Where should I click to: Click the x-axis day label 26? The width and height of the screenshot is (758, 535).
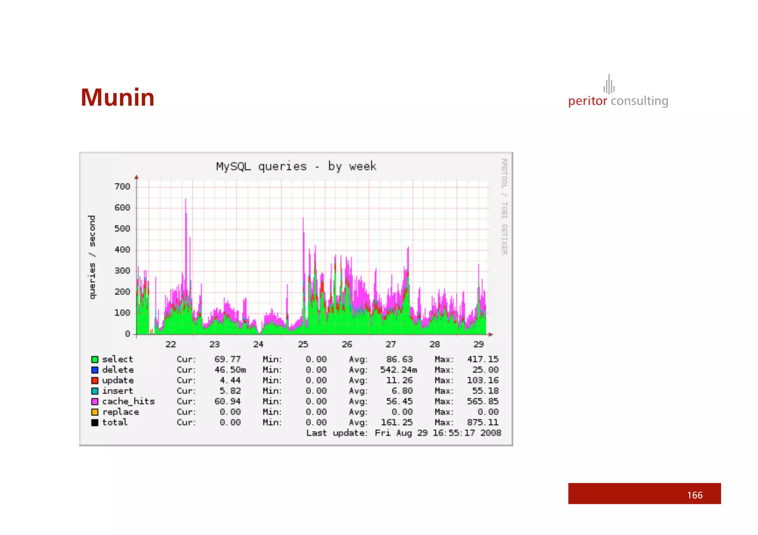point(347,345)
